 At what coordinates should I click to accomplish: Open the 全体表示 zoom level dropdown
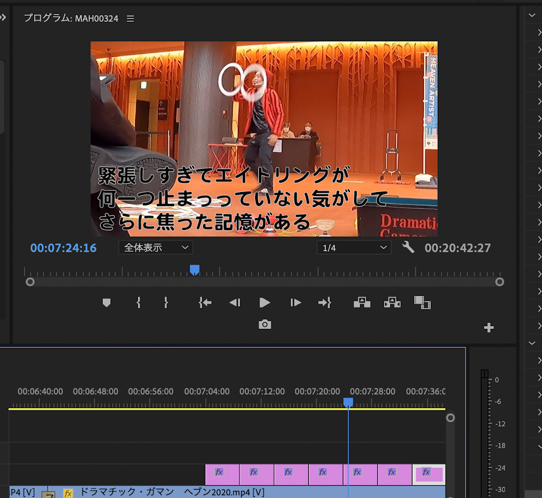tap(156, 247)
